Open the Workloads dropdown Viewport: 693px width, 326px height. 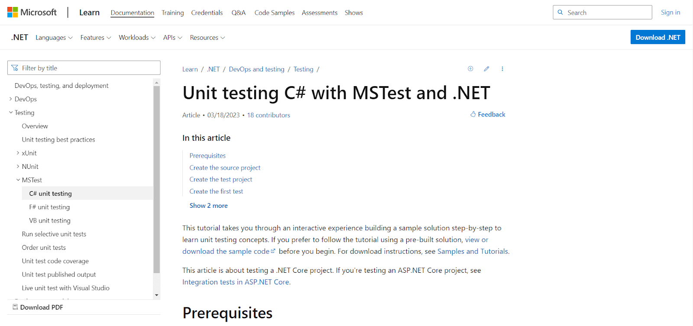point(136,37)
